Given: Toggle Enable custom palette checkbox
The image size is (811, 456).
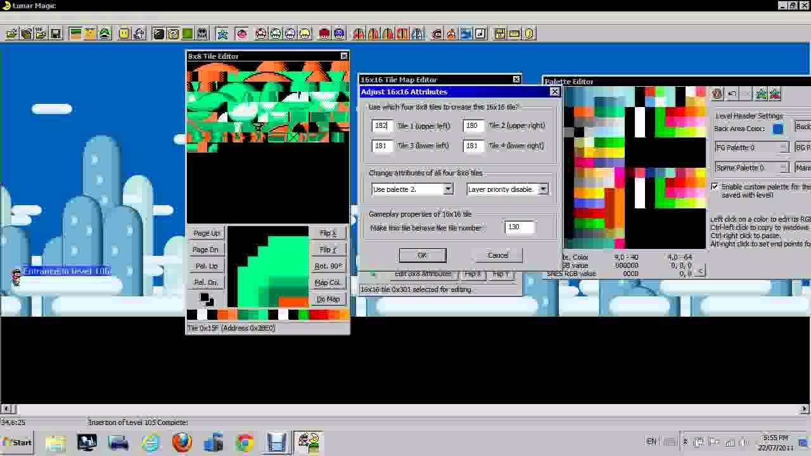Looking at the screenshot, I should (x=715, y=187).
